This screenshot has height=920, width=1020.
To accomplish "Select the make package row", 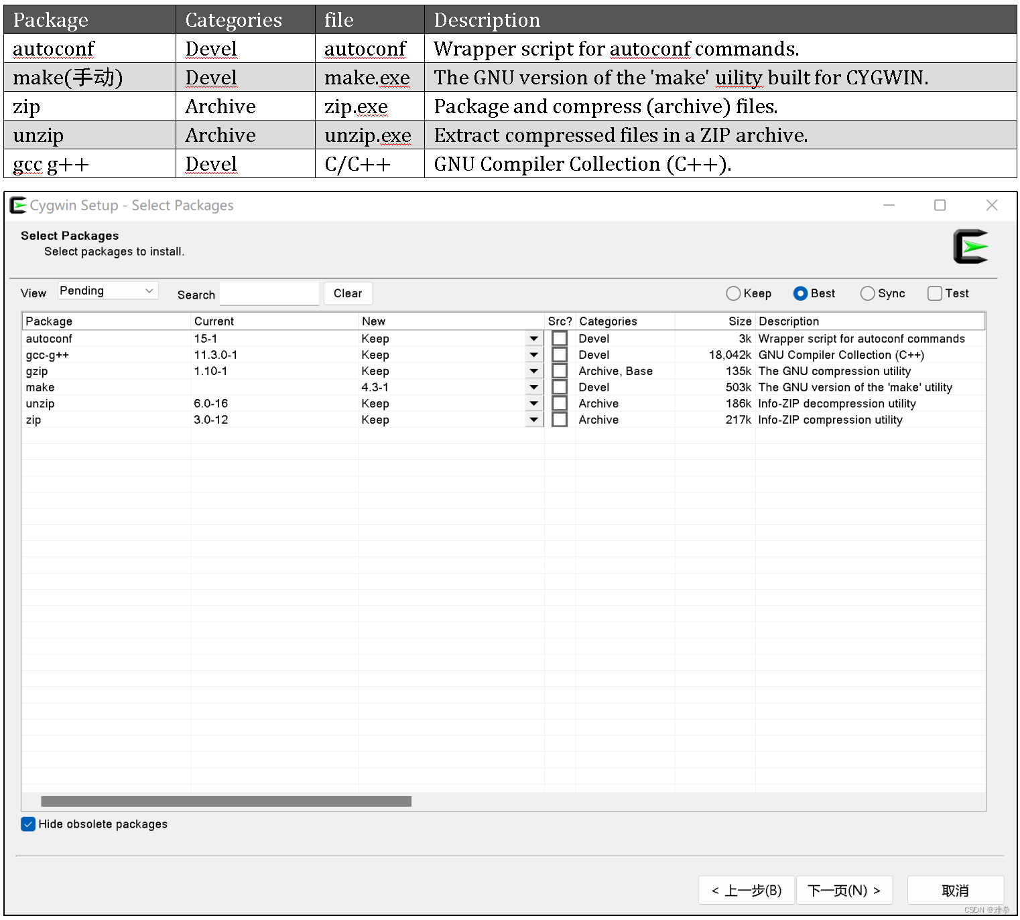I will click(503, 387).
